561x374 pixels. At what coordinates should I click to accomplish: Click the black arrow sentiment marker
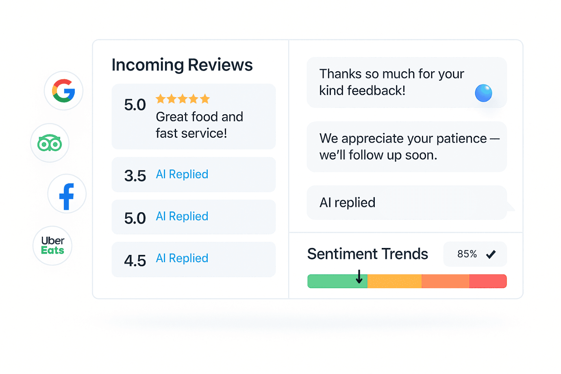pos(359,276)
